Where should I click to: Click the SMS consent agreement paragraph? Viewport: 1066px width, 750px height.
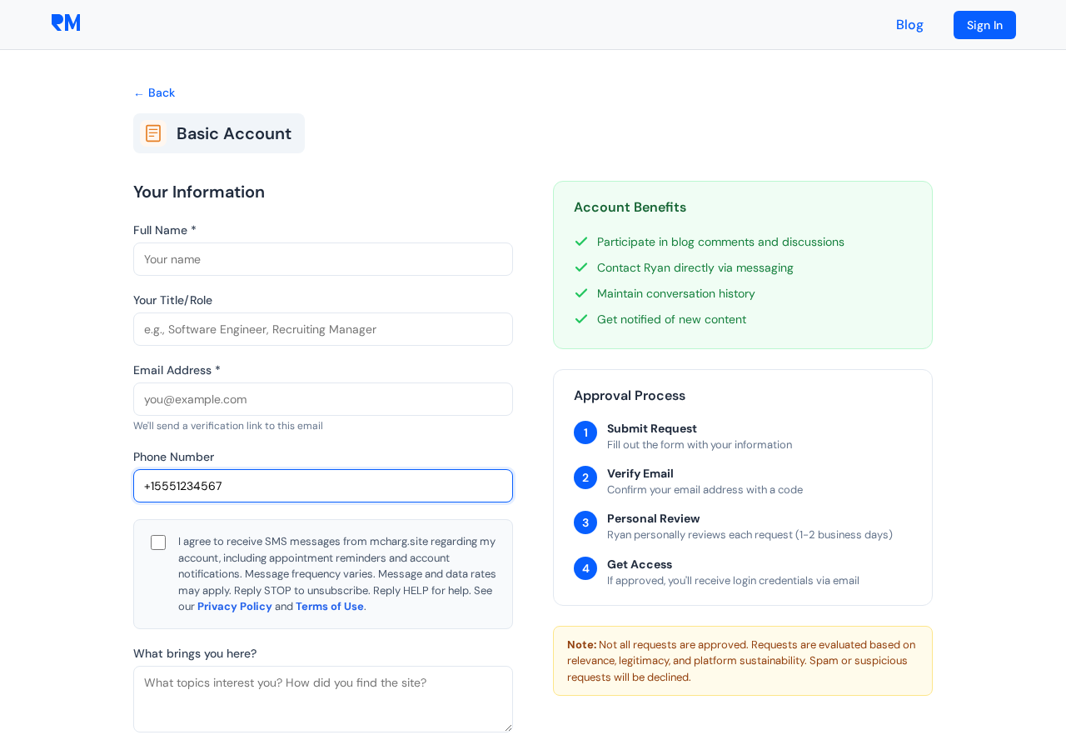point(337,574)
